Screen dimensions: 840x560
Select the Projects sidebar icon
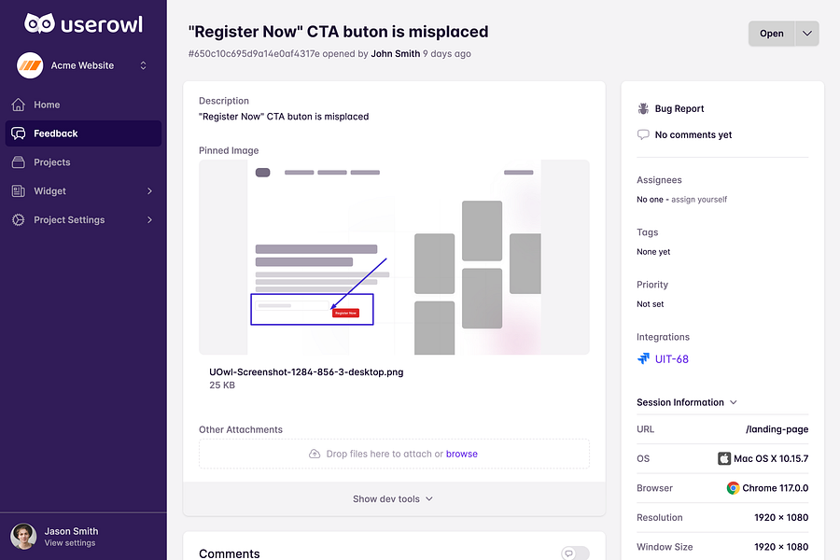click(x=19, y=162)
